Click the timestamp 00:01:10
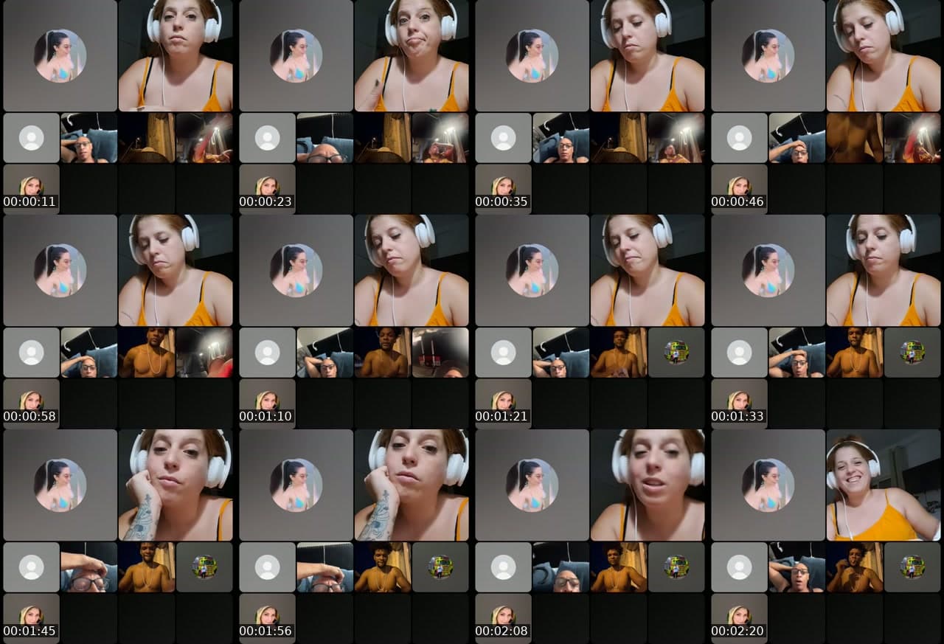 point(265,416)
